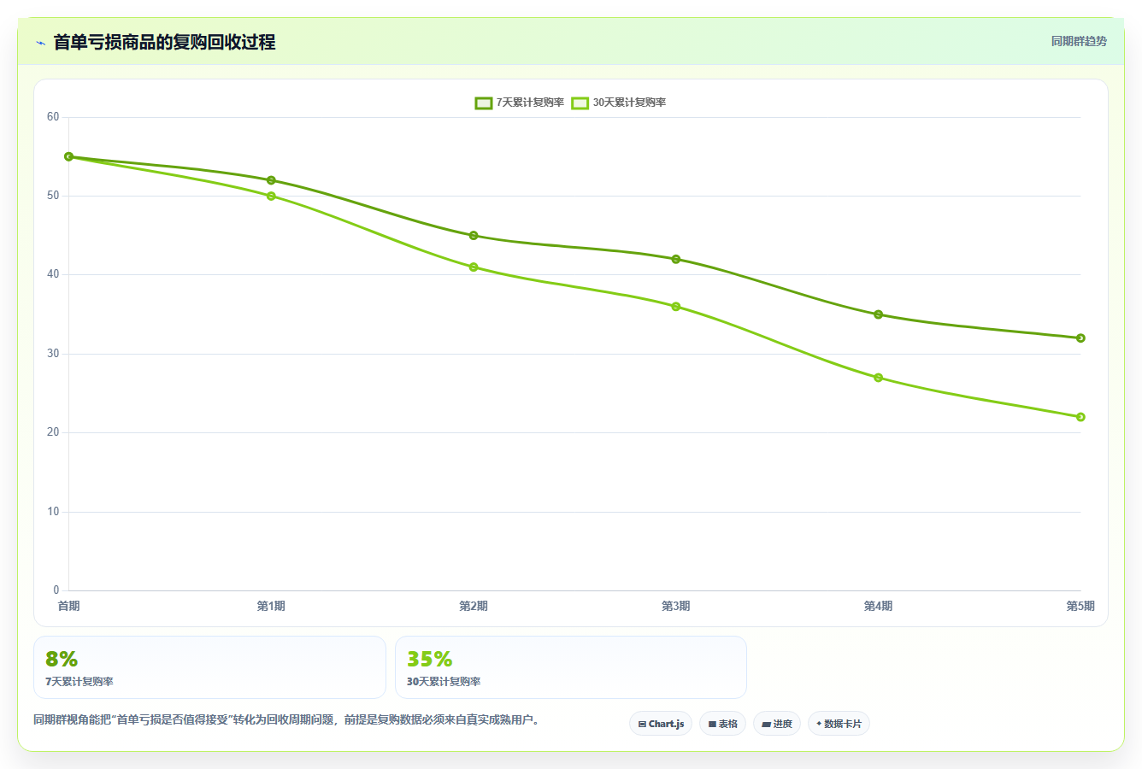This screenshot has width=1142, height=769.
Task: Click 7天 series data point at 第1期
Action: pos(271,180)
